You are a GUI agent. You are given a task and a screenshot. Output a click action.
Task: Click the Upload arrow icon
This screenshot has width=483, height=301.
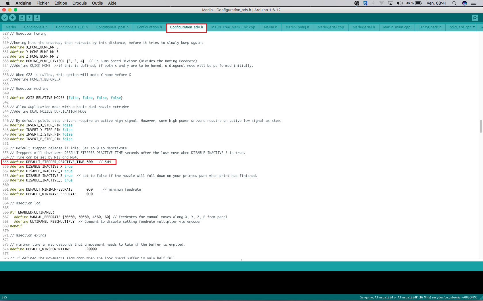(x=12, y=17)
